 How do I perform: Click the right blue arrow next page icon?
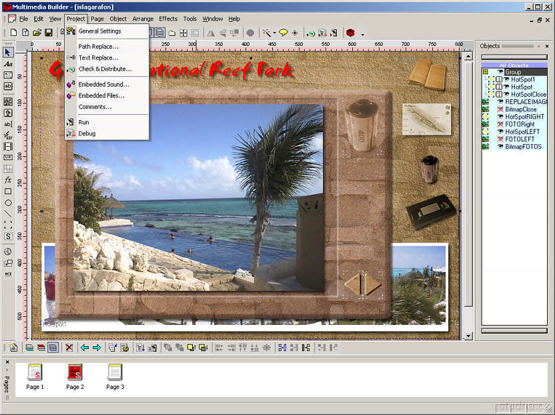click(97, 348)
